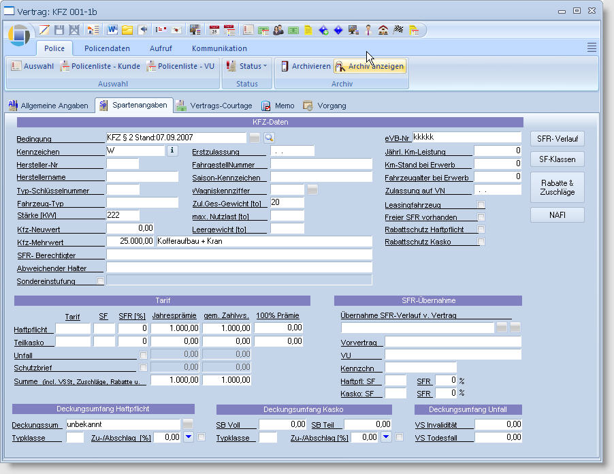Enable the Leasingfahrzeug checkbox

point(481,205)
